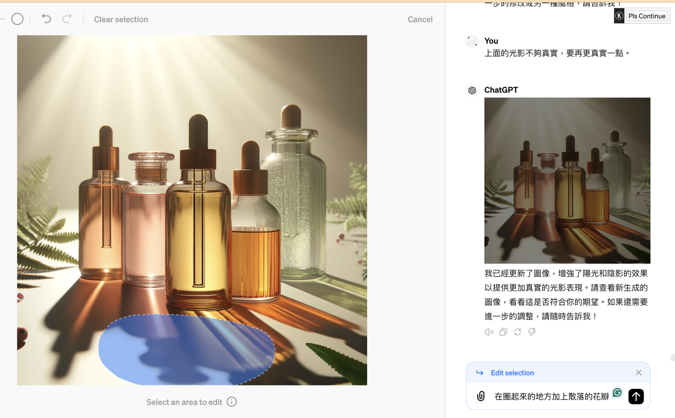Image resolution: width=675 pixels, height=418 pixels.
Task: Click the undo arrow icon
Action: click(x=46, y=19)
